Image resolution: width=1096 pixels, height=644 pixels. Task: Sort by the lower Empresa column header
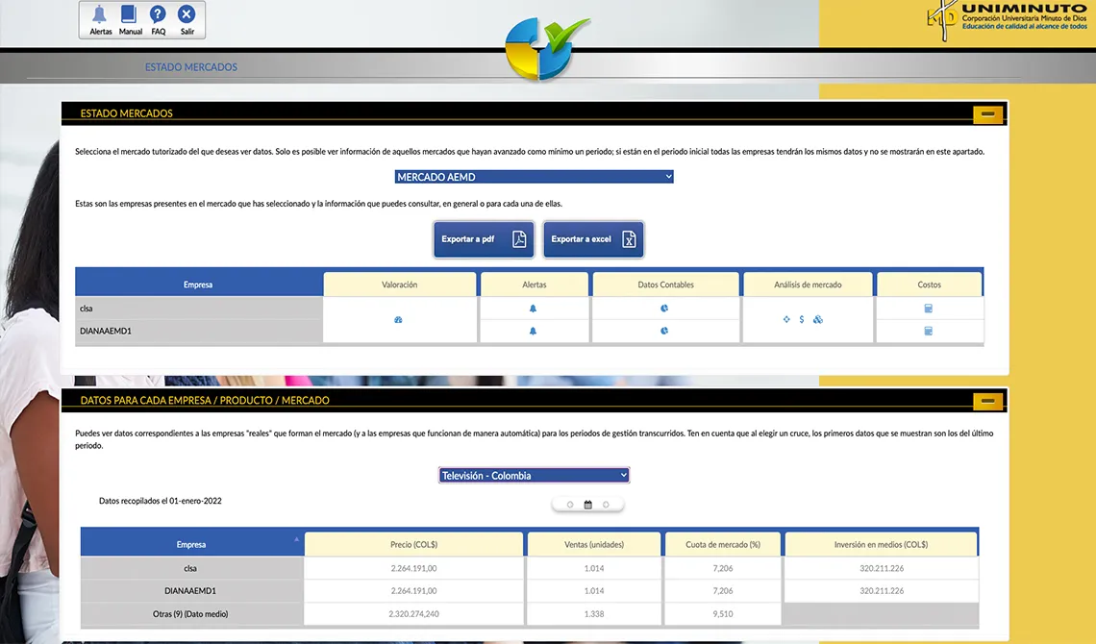tap(191, 544)
